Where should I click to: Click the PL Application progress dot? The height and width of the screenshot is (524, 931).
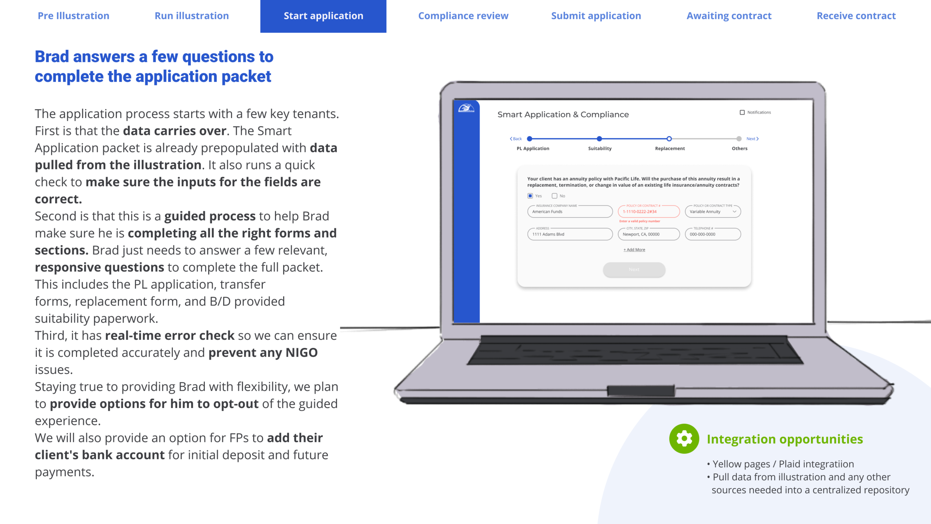tap(530, 139)
